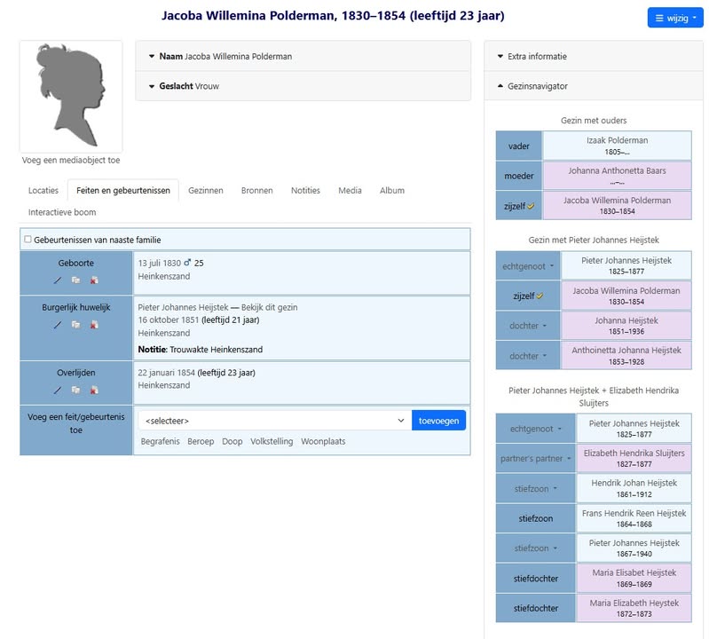Copy the Geboorte event
This screenshot has height=639, width=709.
(75, 280)
